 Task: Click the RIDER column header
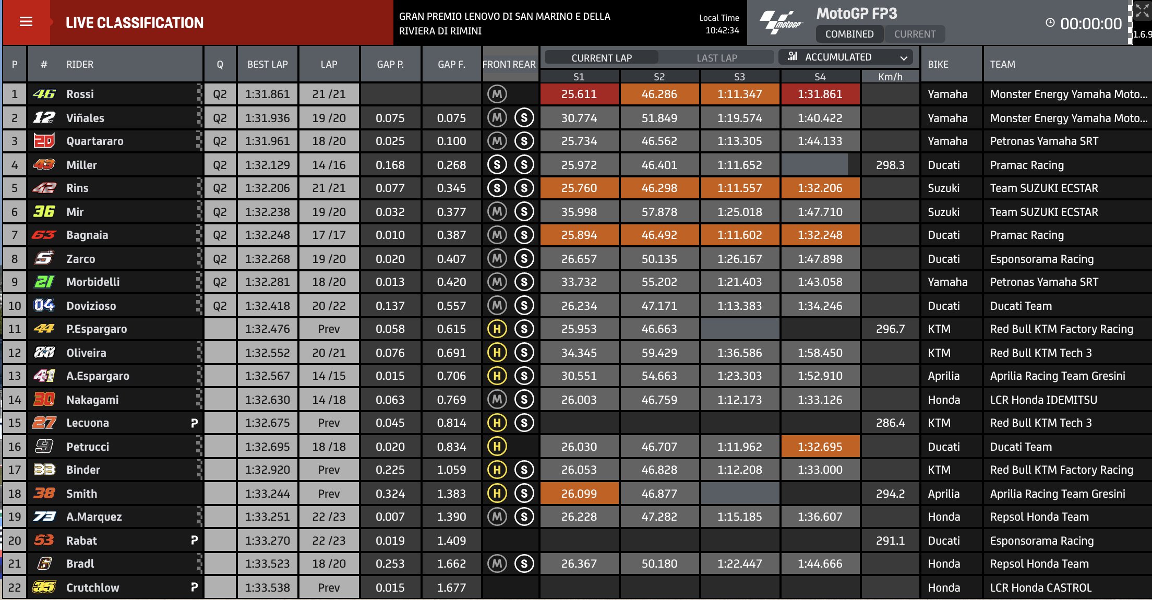(80, 64)
